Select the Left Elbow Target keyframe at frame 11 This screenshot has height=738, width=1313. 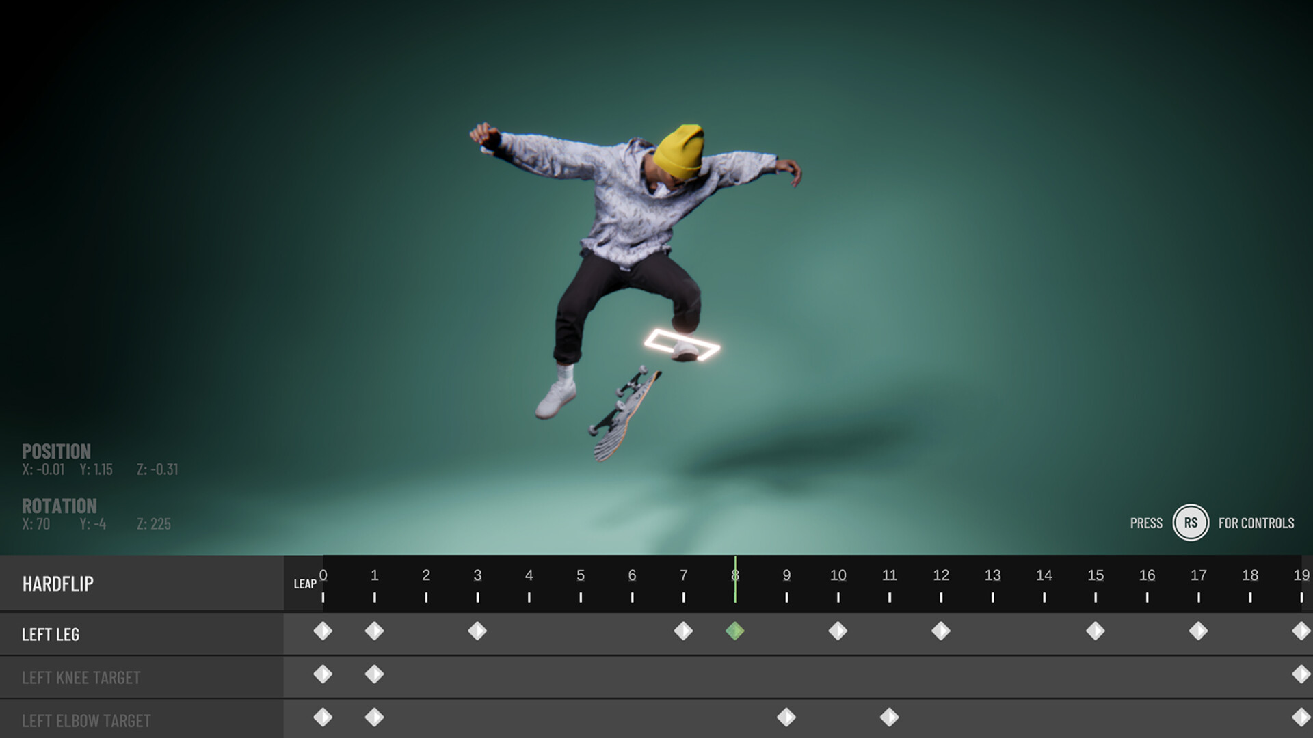890,718
